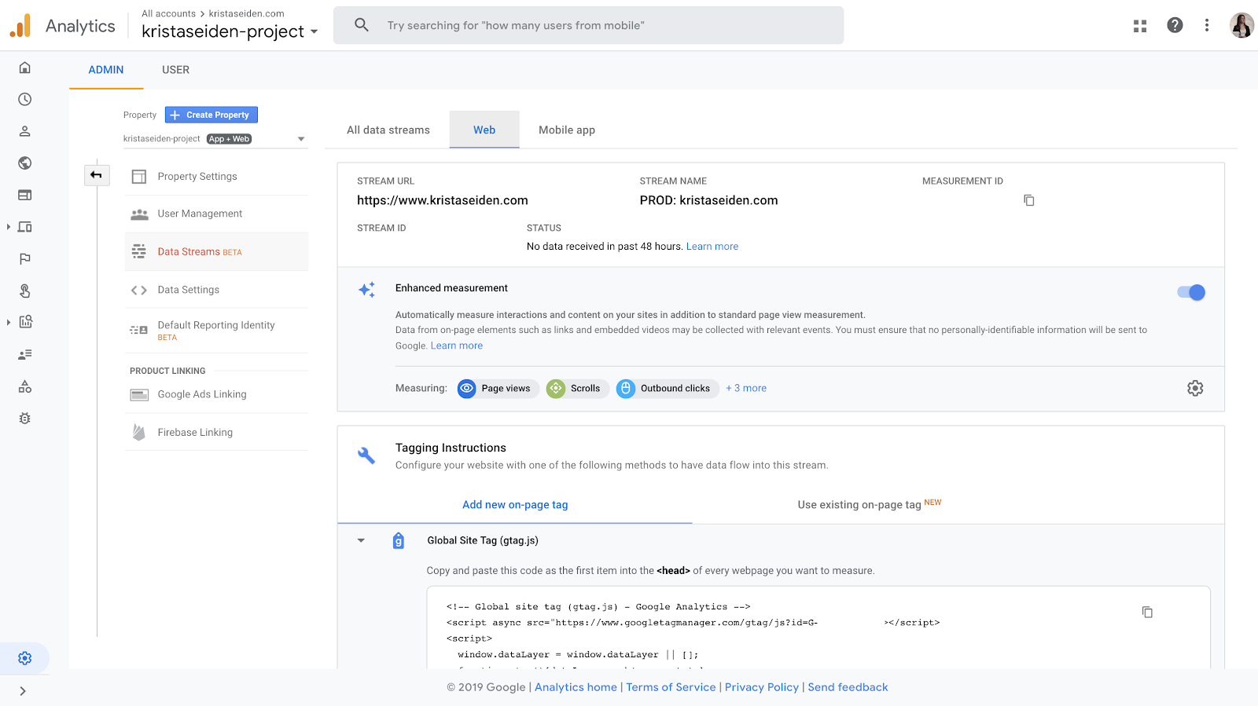1258x706 pixels.
Task: Select the Mobile app tab
Action: coord(567,130)
